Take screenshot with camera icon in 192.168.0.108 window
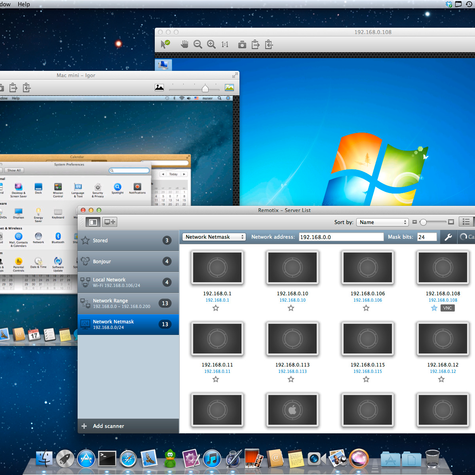 [x=242, y=45]
